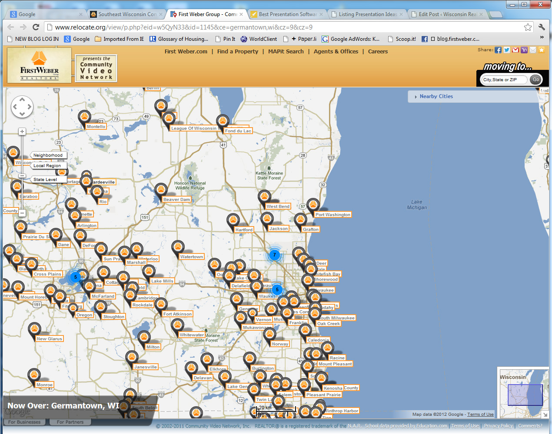552x434 pixels.
Task: Open the For Partners tab
Action: (x=70, y=422)
